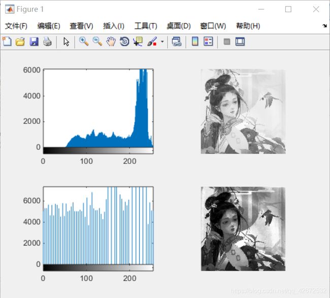
Task: Create a new figure with the toolbar icon
Action: click(7, 42)
